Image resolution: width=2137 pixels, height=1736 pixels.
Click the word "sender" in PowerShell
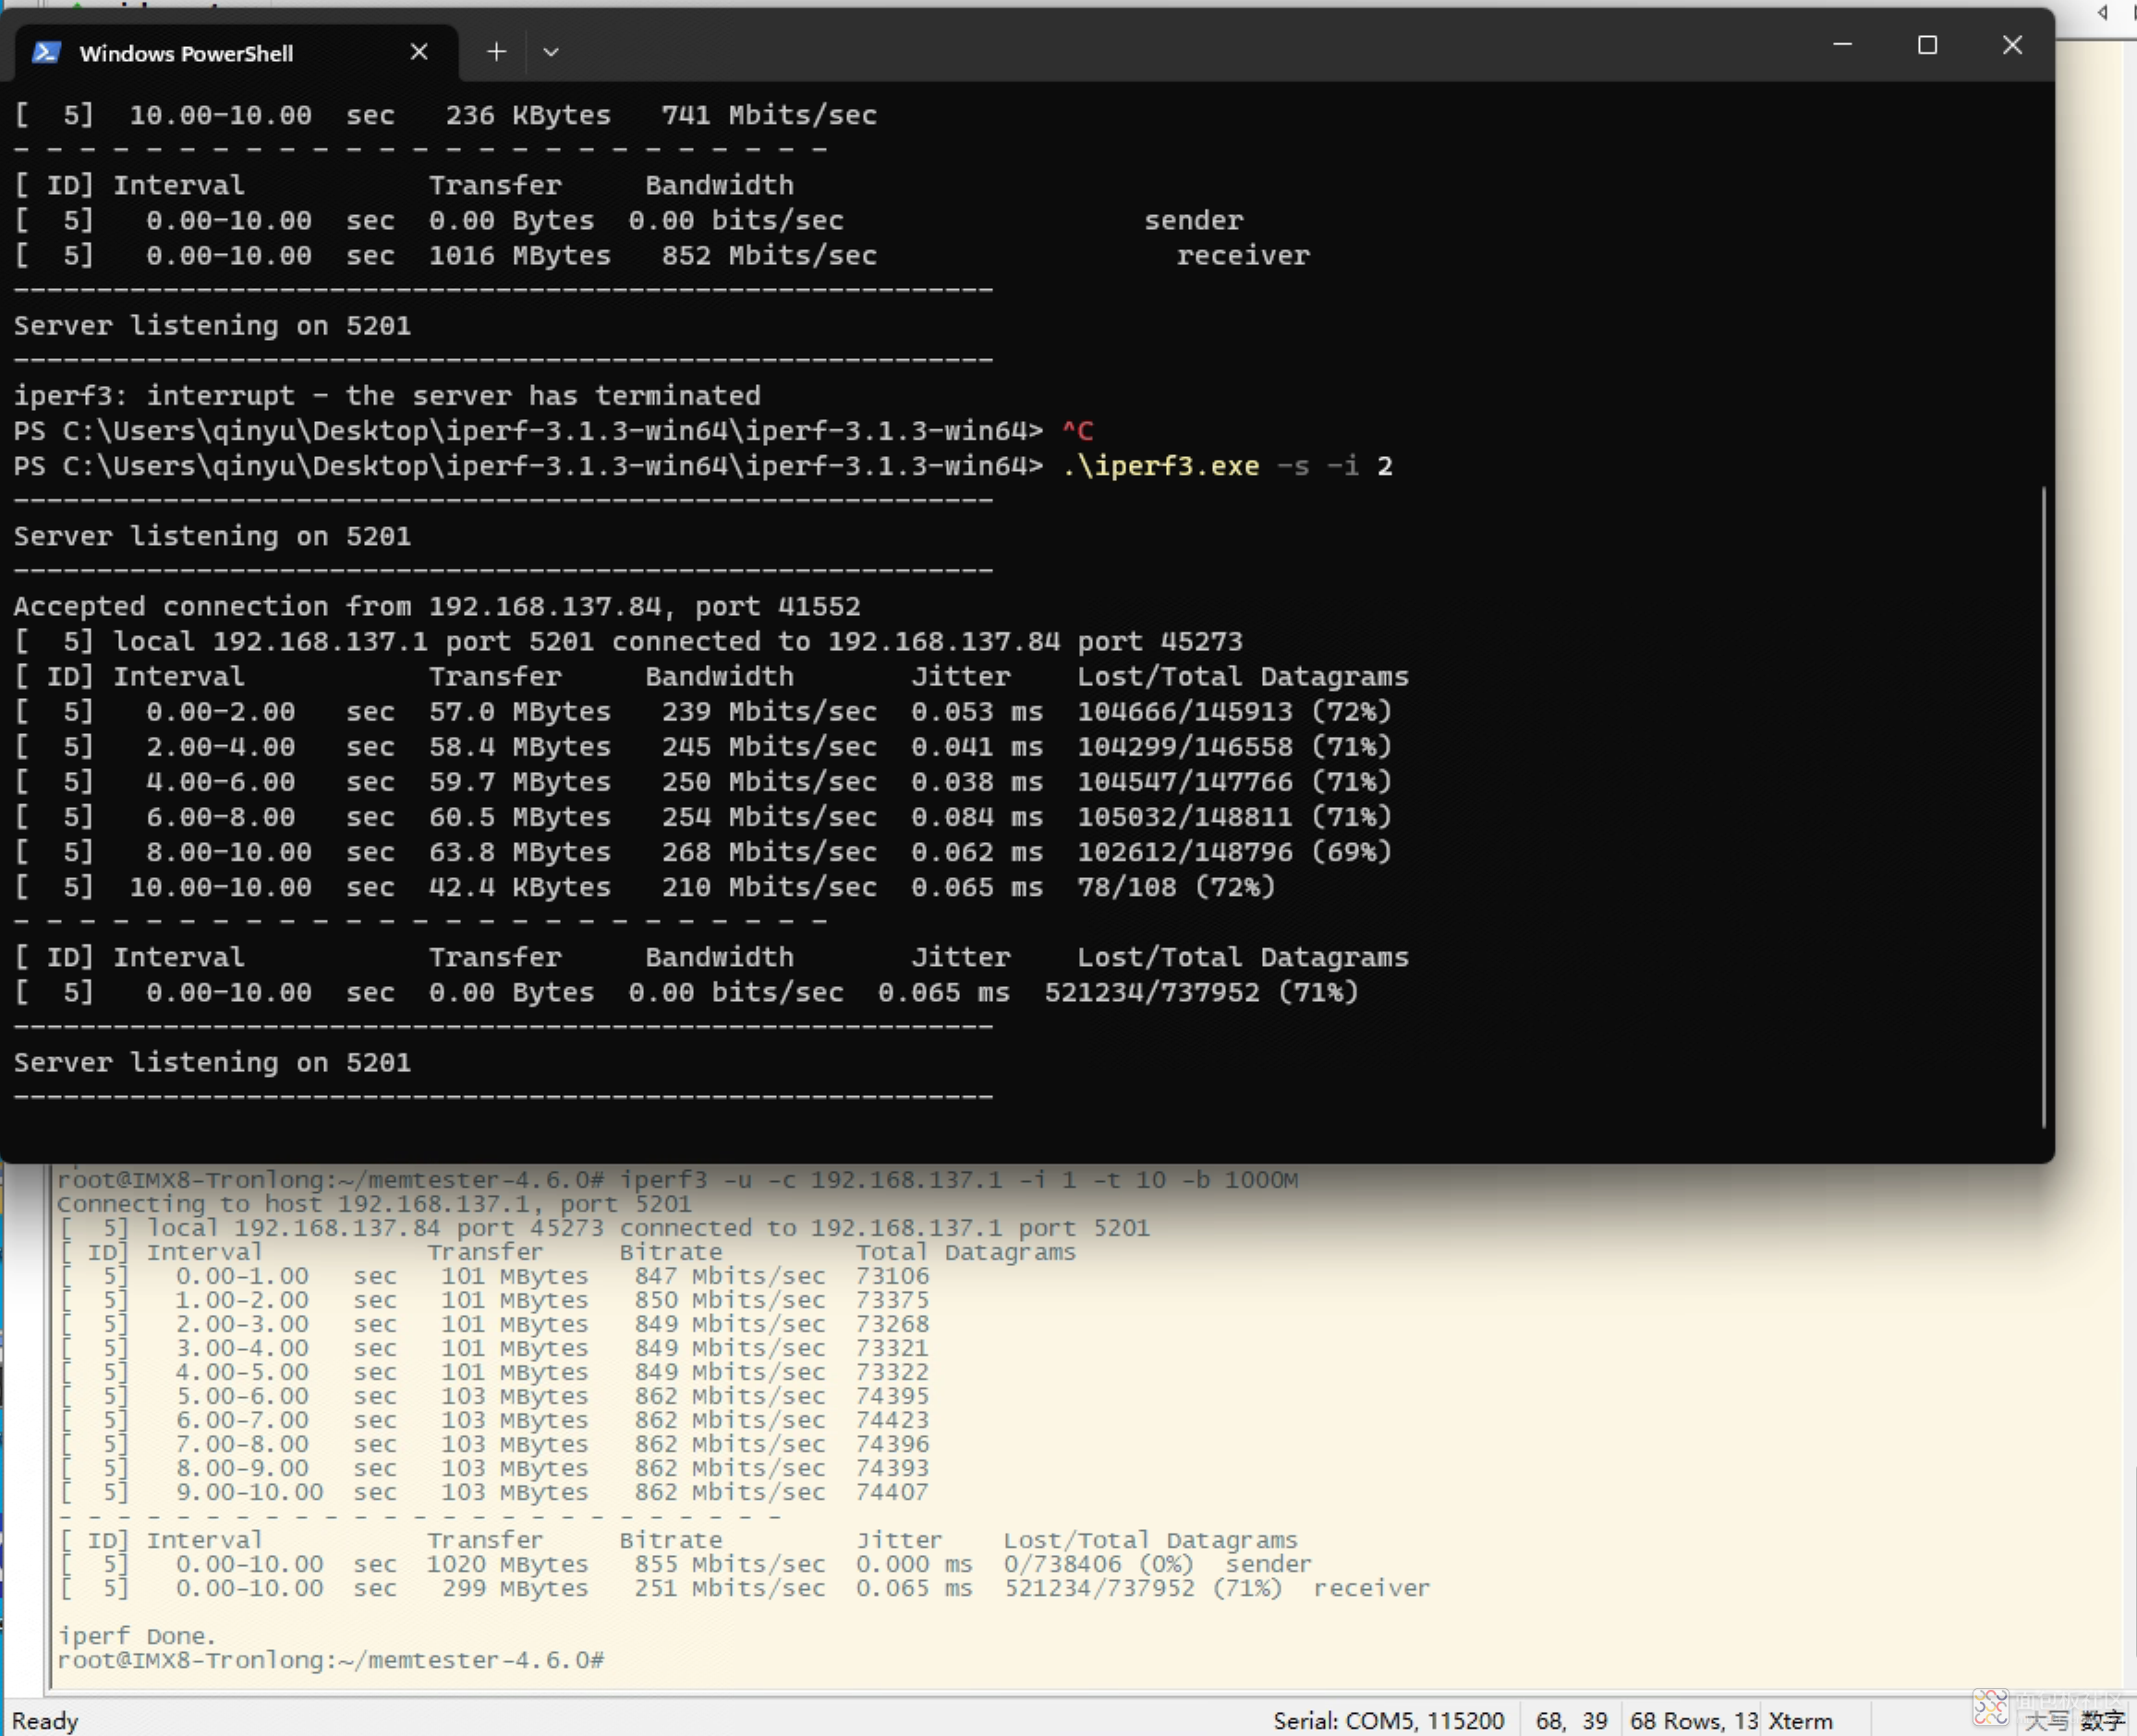(1194, 220)
